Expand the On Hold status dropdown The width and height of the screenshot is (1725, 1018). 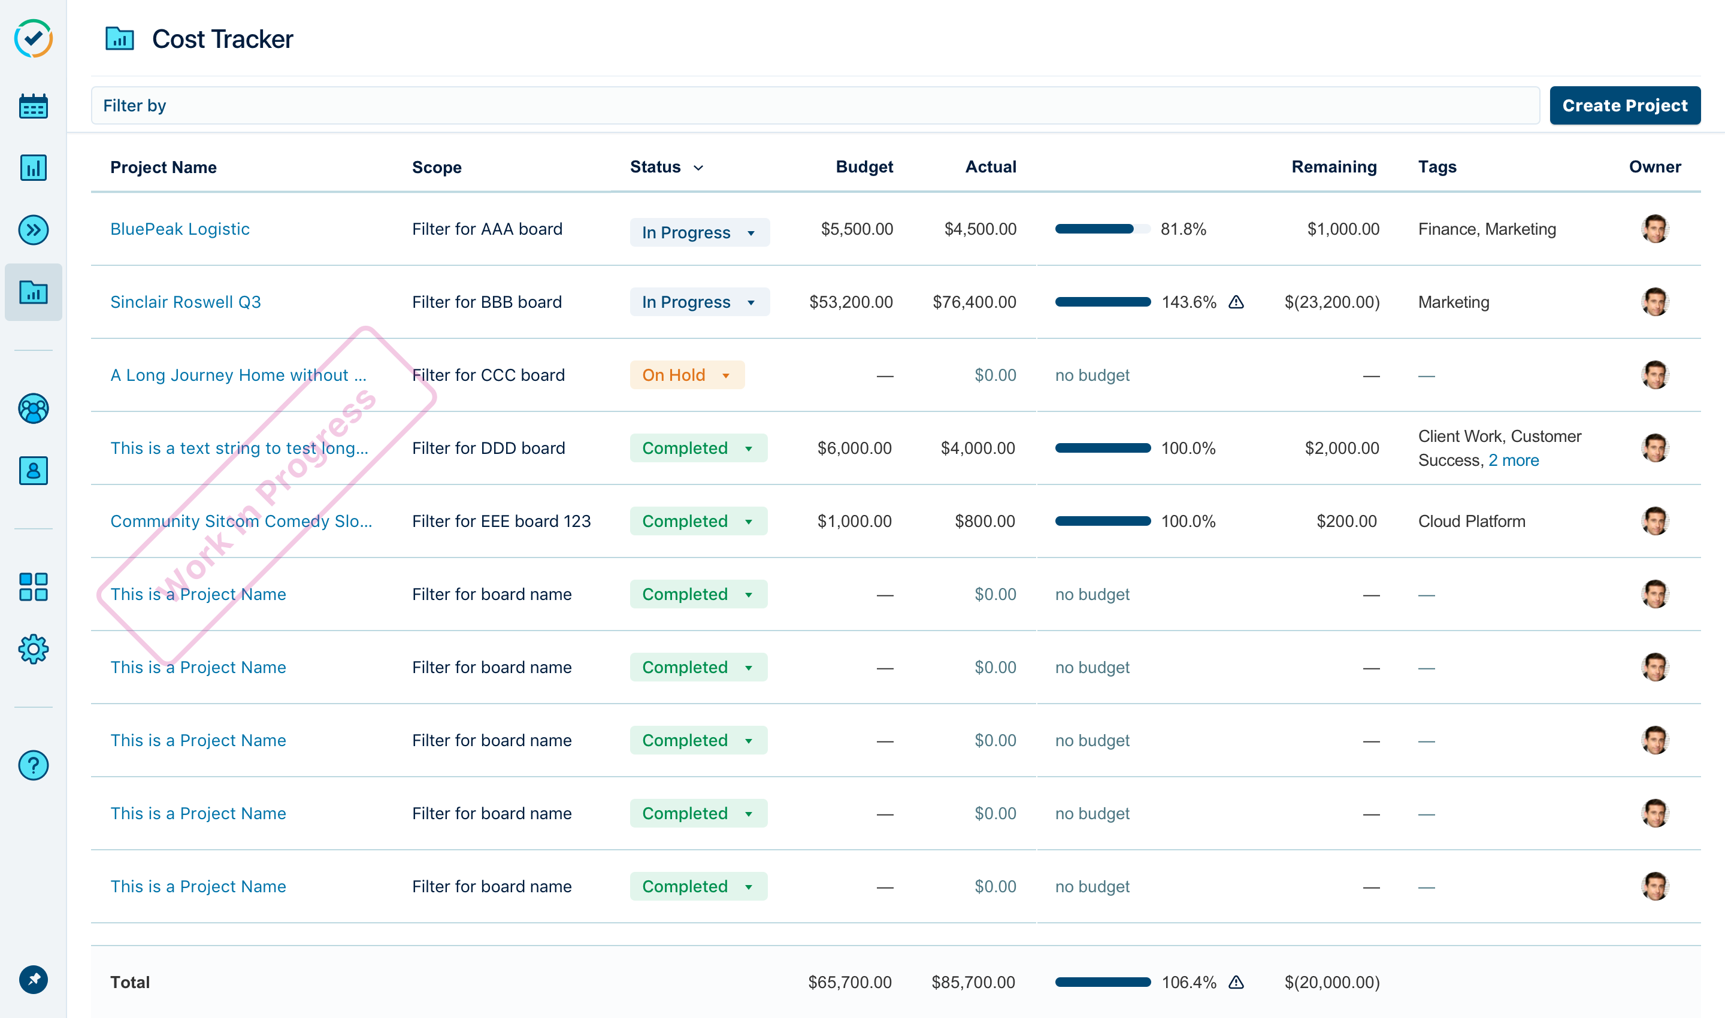click(x=687, y=375)
